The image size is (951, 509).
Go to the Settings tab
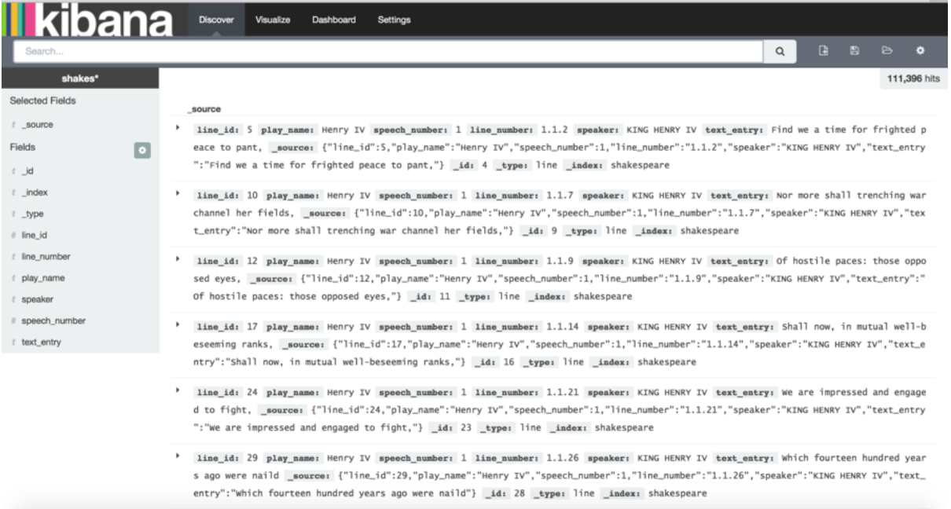click(394, 20)
